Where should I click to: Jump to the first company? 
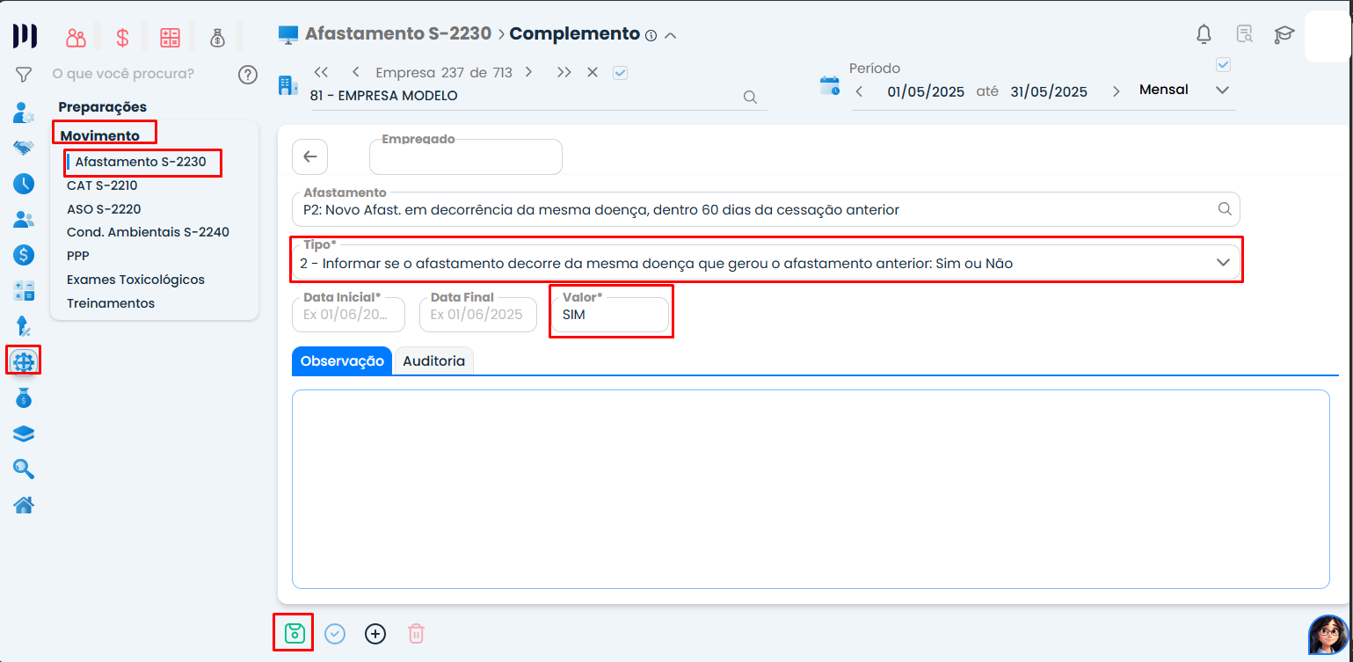tap(321, 72)
